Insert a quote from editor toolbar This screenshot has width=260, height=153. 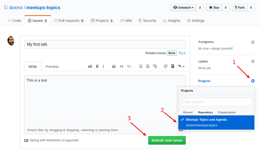(114, 66)
